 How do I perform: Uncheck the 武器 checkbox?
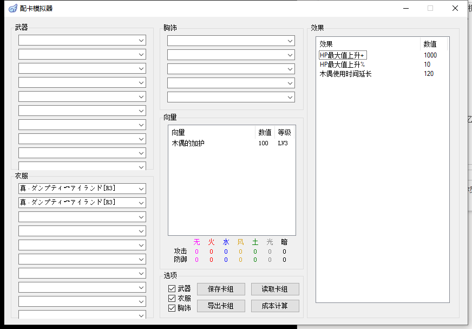pos(172,289)
